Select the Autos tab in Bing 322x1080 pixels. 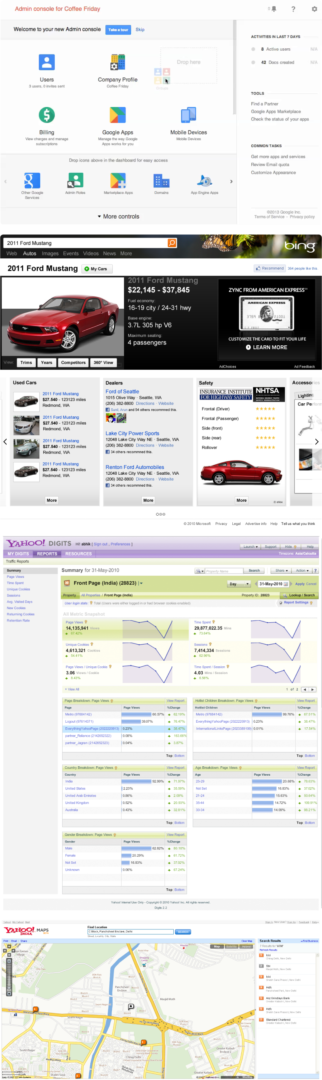[x=29, y=253]
